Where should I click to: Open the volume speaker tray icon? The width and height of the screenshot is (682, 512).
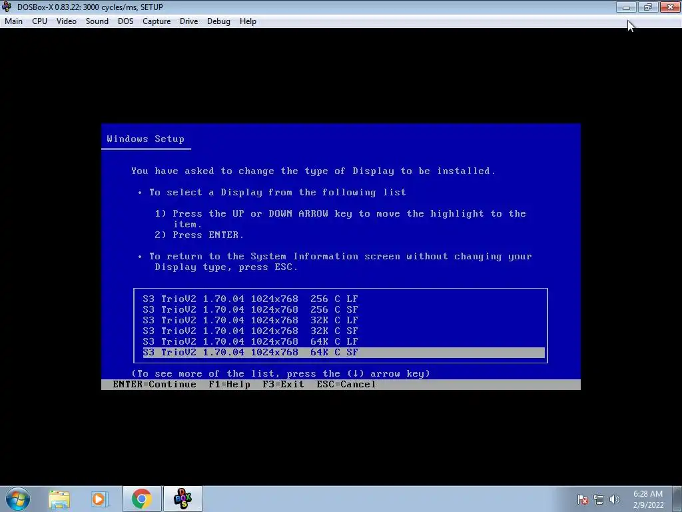click(x=614, y=499)
